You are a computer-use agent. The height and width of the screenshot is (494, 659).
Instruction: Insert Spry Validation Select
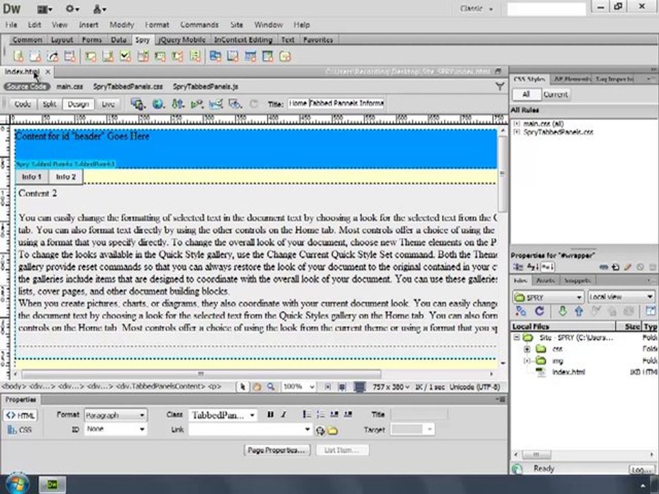click(x=143, y=56)
